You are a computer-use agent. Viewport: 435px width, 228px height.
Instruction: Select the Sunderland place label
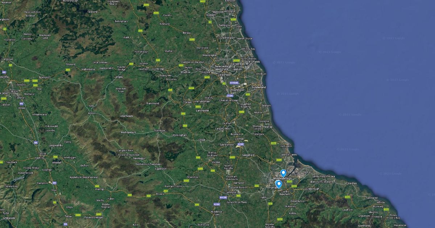(x=258, y=87)
